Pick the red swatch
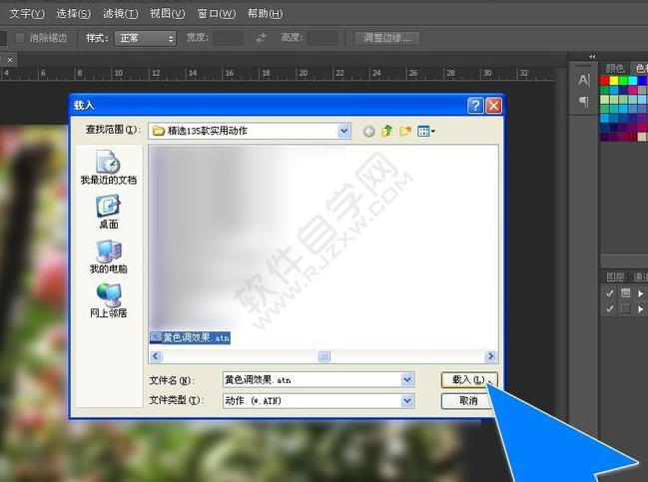648x482 pixels. click(x=605, y=80)
